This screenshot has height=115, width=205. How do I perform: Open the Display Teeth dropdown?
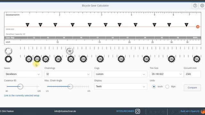(121, 87)
